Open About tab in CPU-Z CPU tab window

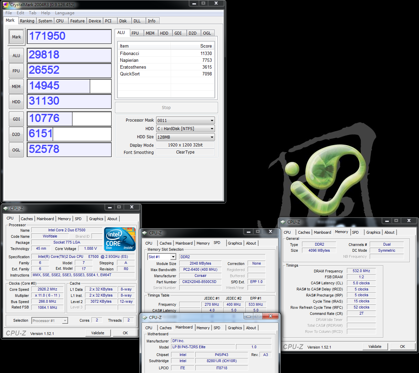tap(112, 219)
